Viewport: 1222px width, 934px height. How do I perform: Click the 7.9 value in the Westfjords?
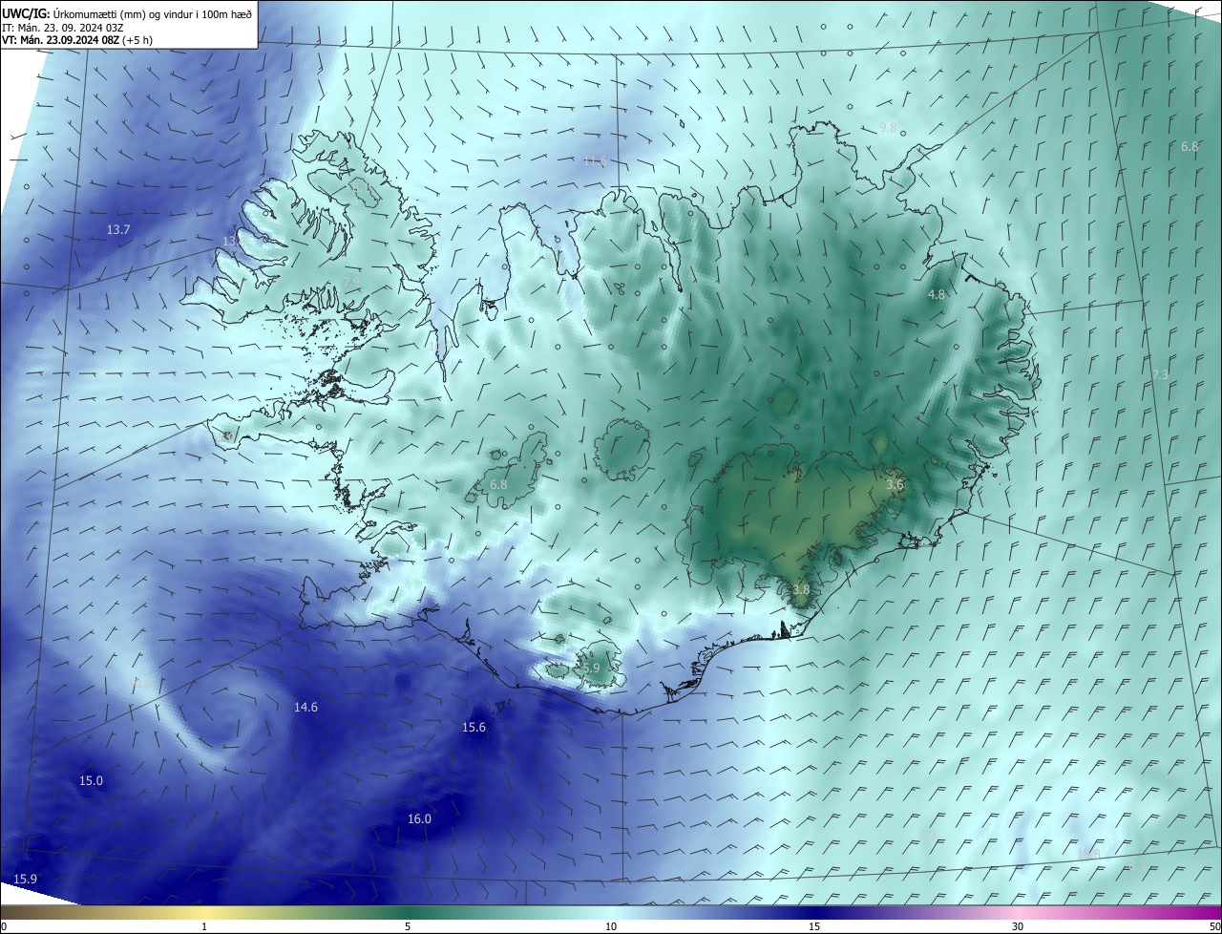(351, 281)
